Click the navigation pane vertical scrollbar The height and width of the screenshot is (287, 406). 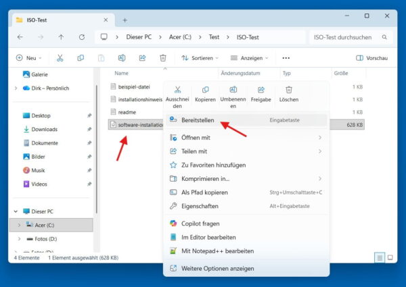tap(97, 149)
